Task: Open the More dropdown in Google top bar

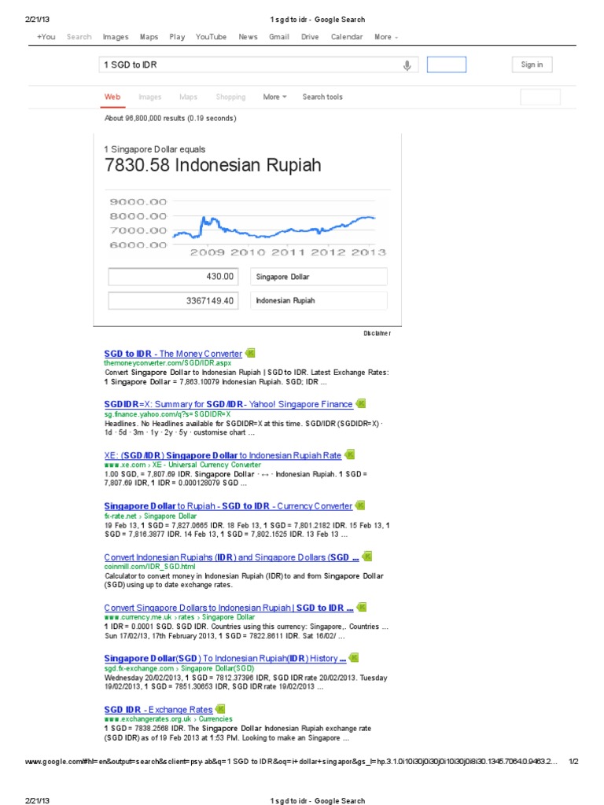Action: click(385, 37)
